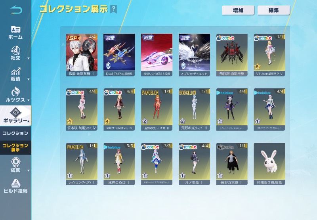
Task: Open the 戌神ころね I card
Action: (x=119, y=164)
